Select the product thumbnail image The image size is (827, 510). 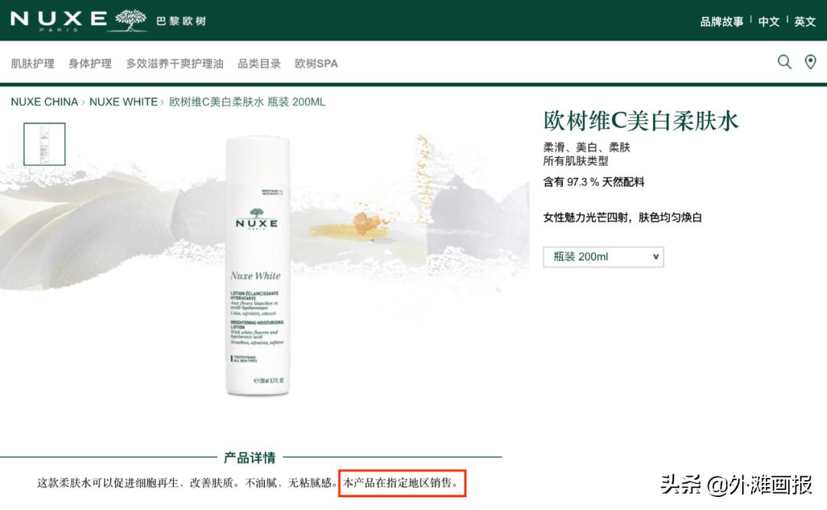coord(44,144)
